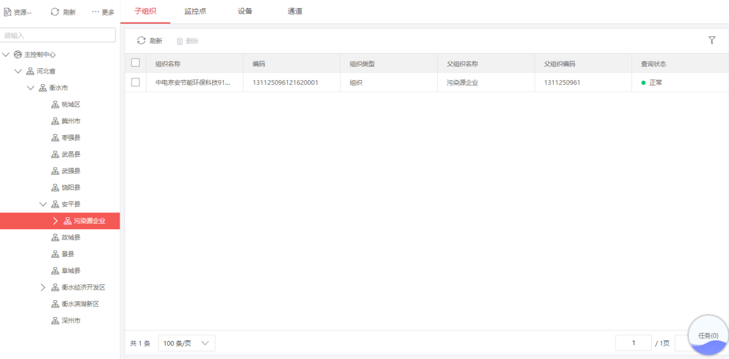Click the 资源 document icon at top left

(8, 11)
